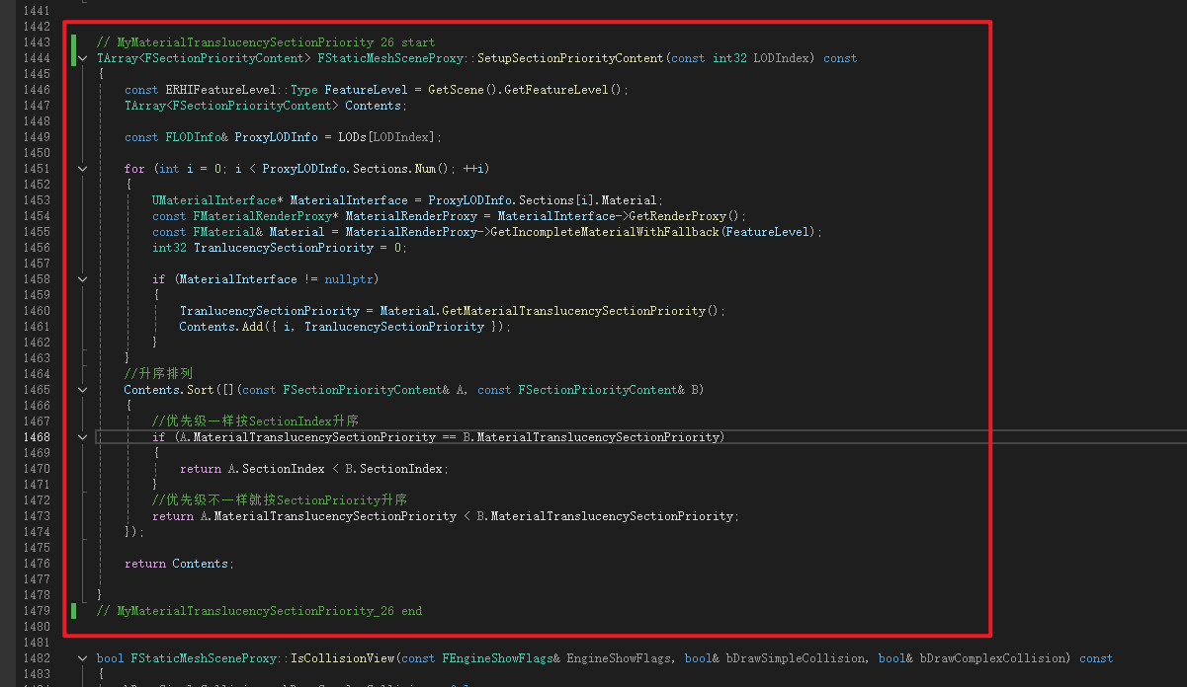
Task: Click line number 1443 in gutter
Action: [35, 42]
